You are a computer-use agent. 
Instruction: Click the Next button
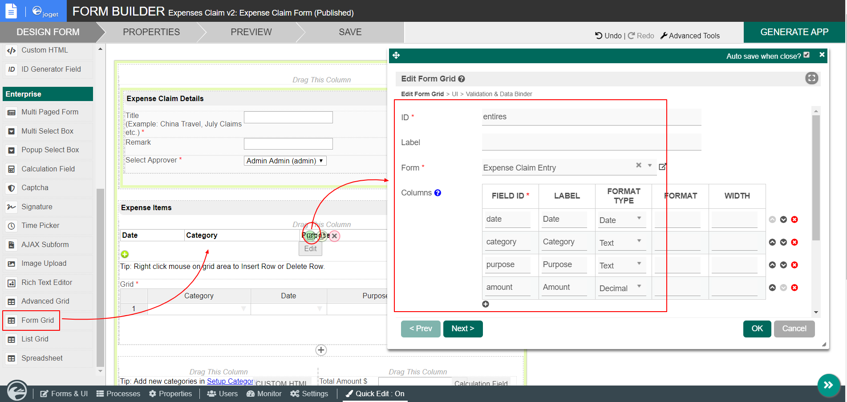pos(462,329)
